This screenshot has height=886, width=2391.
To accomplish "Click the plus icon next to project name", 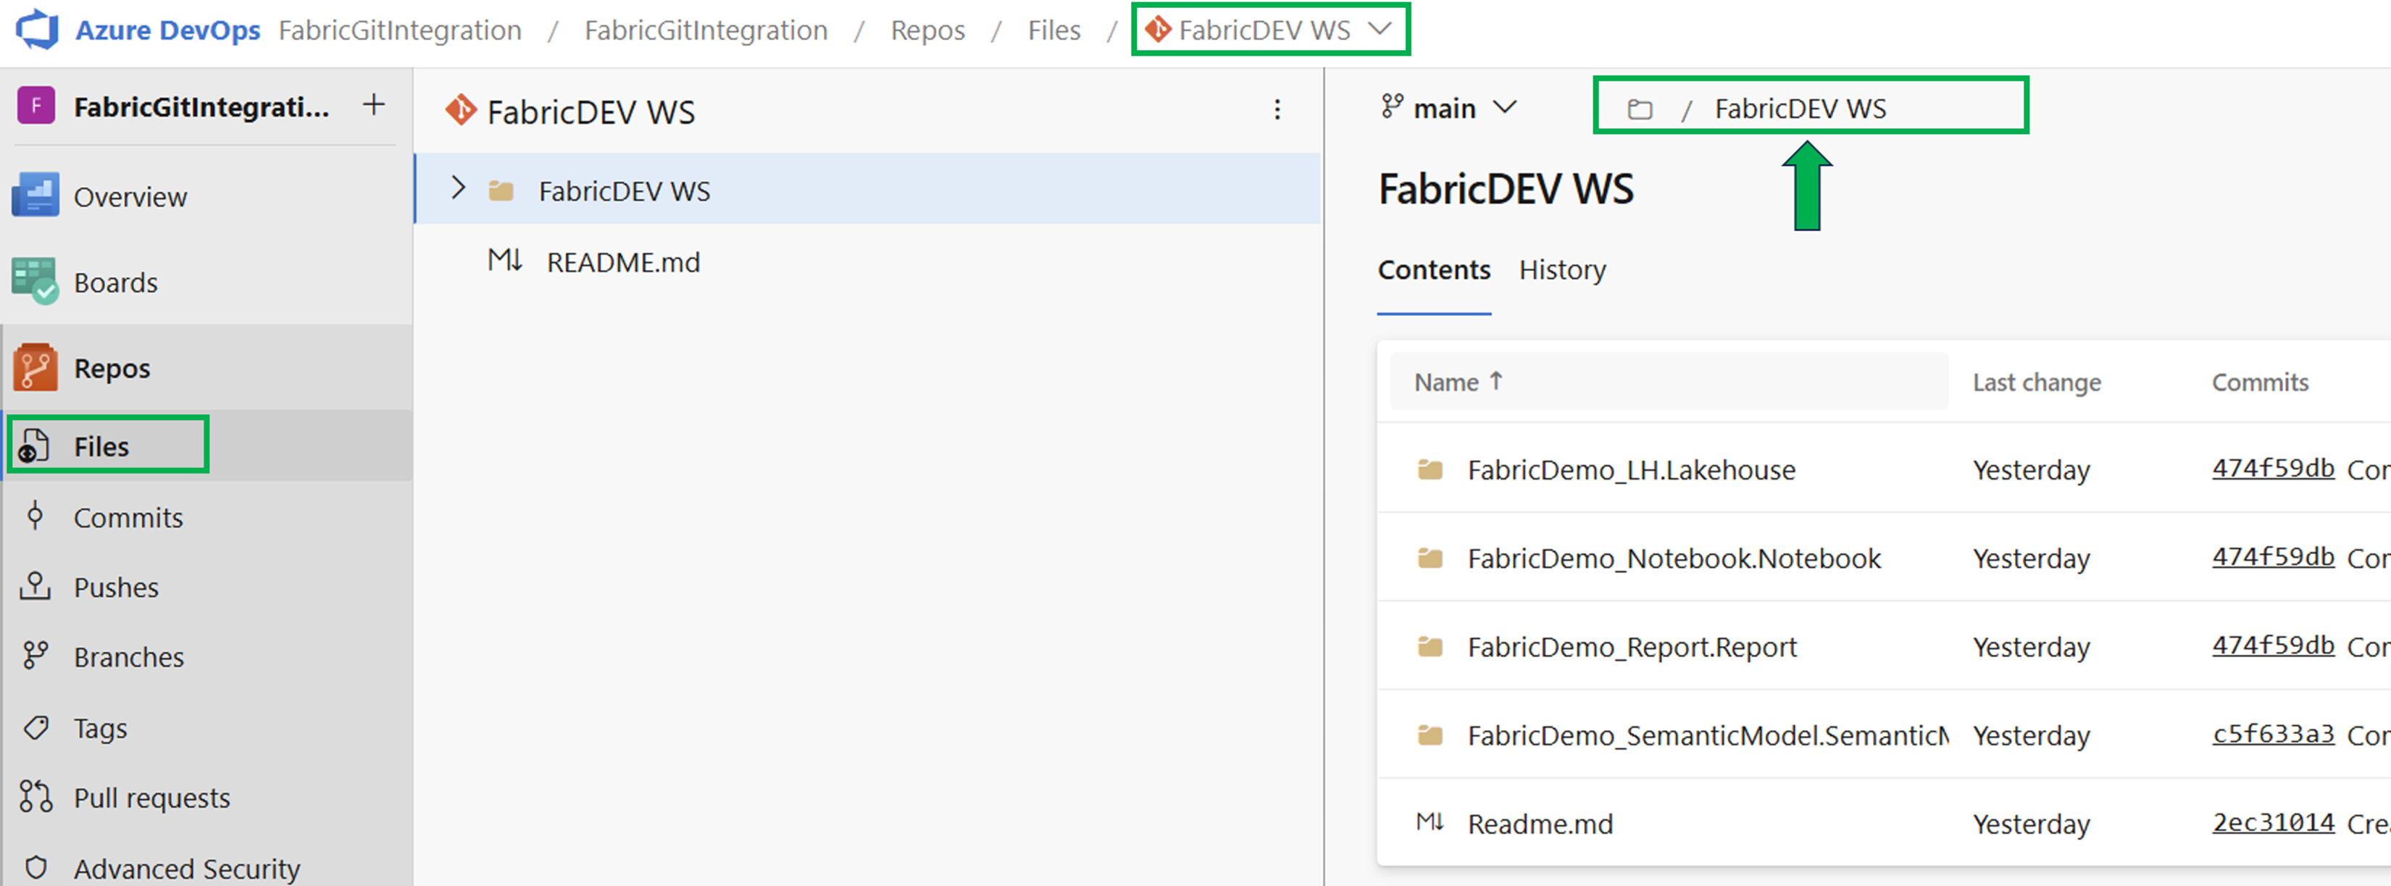I will pos(373,105).
